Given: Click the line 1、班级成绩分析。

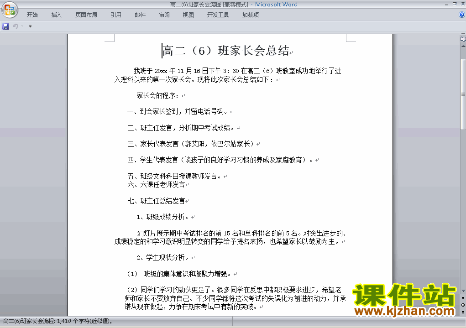Looking at the screenshot, I should 162,217.
